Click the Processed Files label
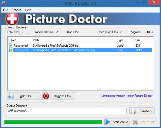 43,32
